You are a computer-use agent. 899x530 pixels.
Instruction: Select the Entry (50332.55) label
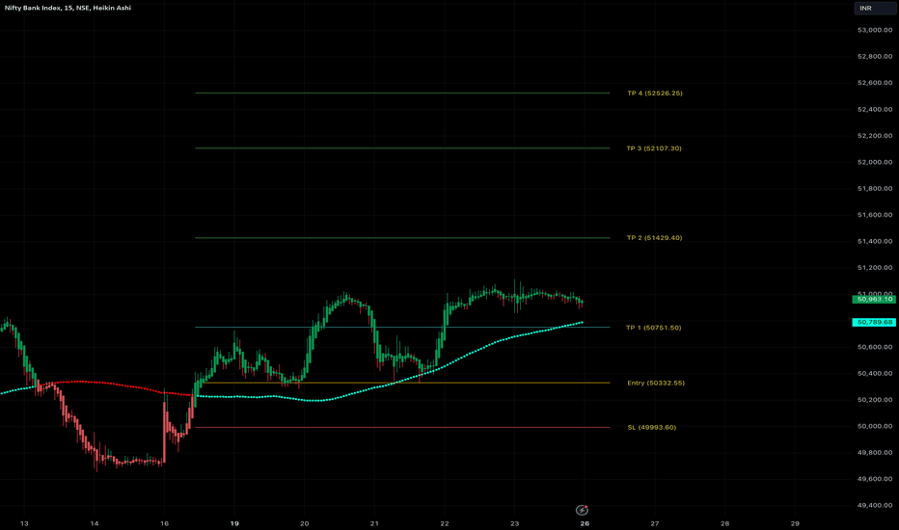click(656, 383)
